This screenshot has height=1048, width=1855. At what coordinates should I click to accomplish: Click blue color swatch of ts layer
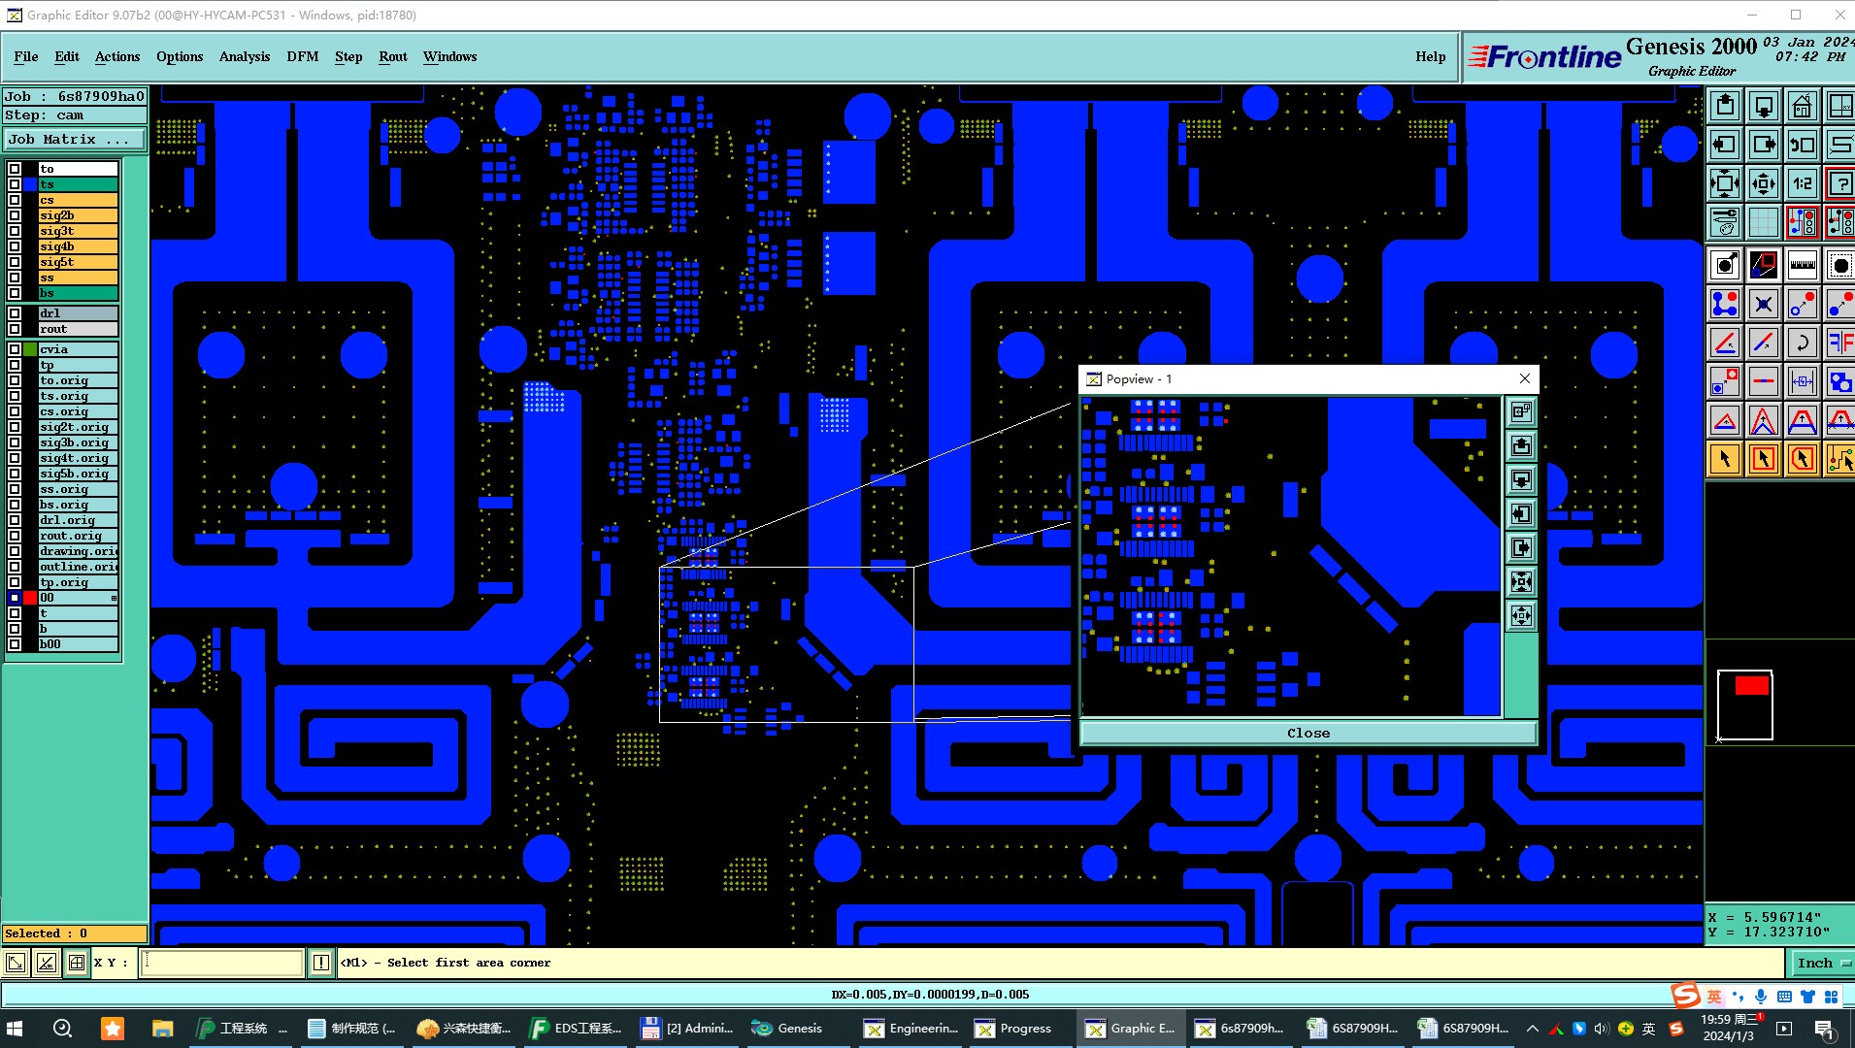point(31,184)
